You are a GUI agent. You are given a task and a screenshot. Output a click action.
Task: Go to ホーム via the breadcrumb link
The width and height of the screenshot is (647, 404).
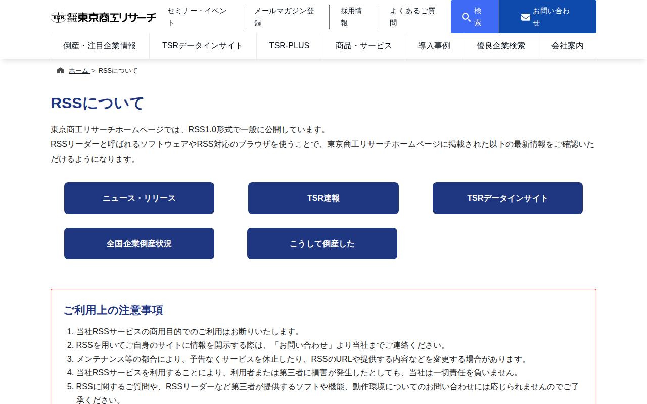pos(78,70)
